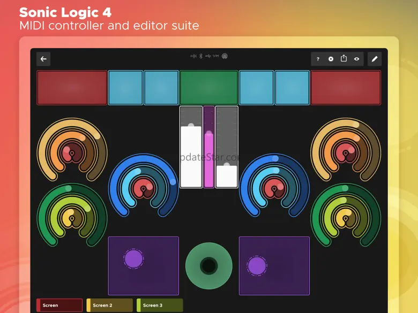Tap the top-left gold concentric knob
This screenshot has height=313, width=418.
click(72, 150)
